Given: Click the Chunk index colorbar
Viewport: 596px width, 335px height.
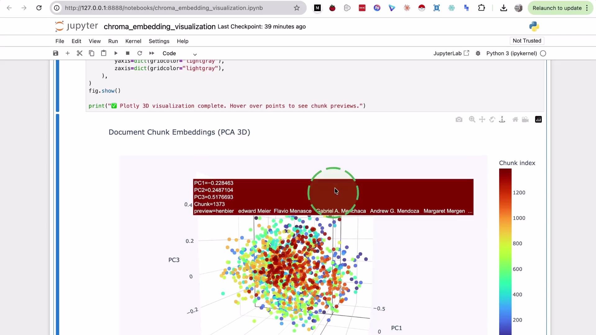Looking at the screenshot, I should (x=505, y=251).
